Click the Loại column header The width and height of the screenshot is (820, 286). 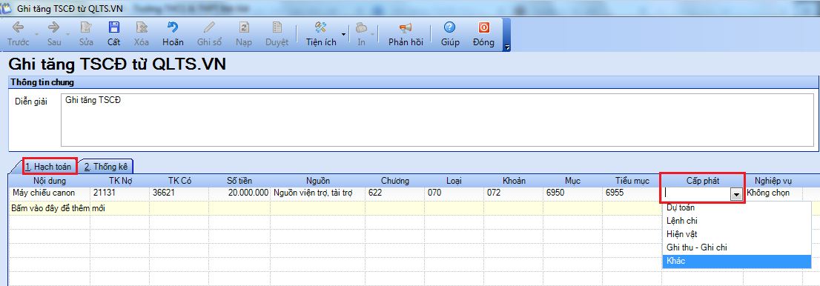click(x=454, y=181)
